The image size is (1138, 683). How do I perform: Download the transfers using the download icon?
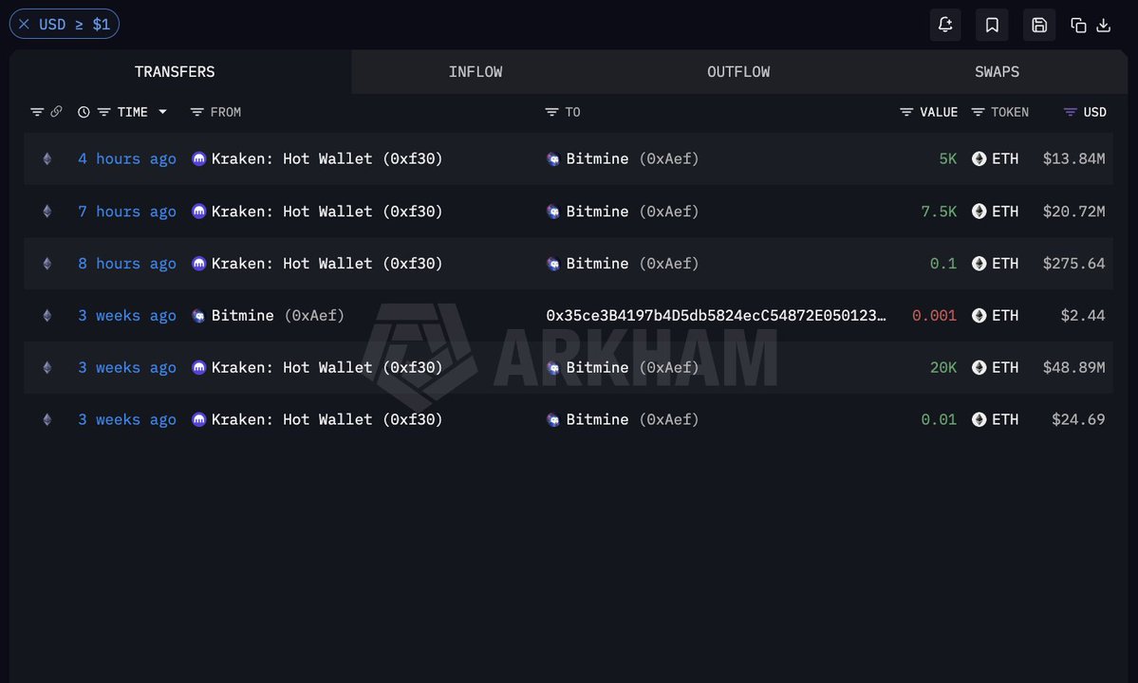[x=1103, y=25]
